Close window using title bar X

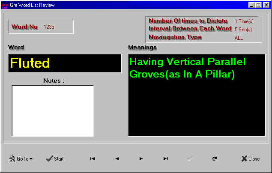(x=266, y=5)
